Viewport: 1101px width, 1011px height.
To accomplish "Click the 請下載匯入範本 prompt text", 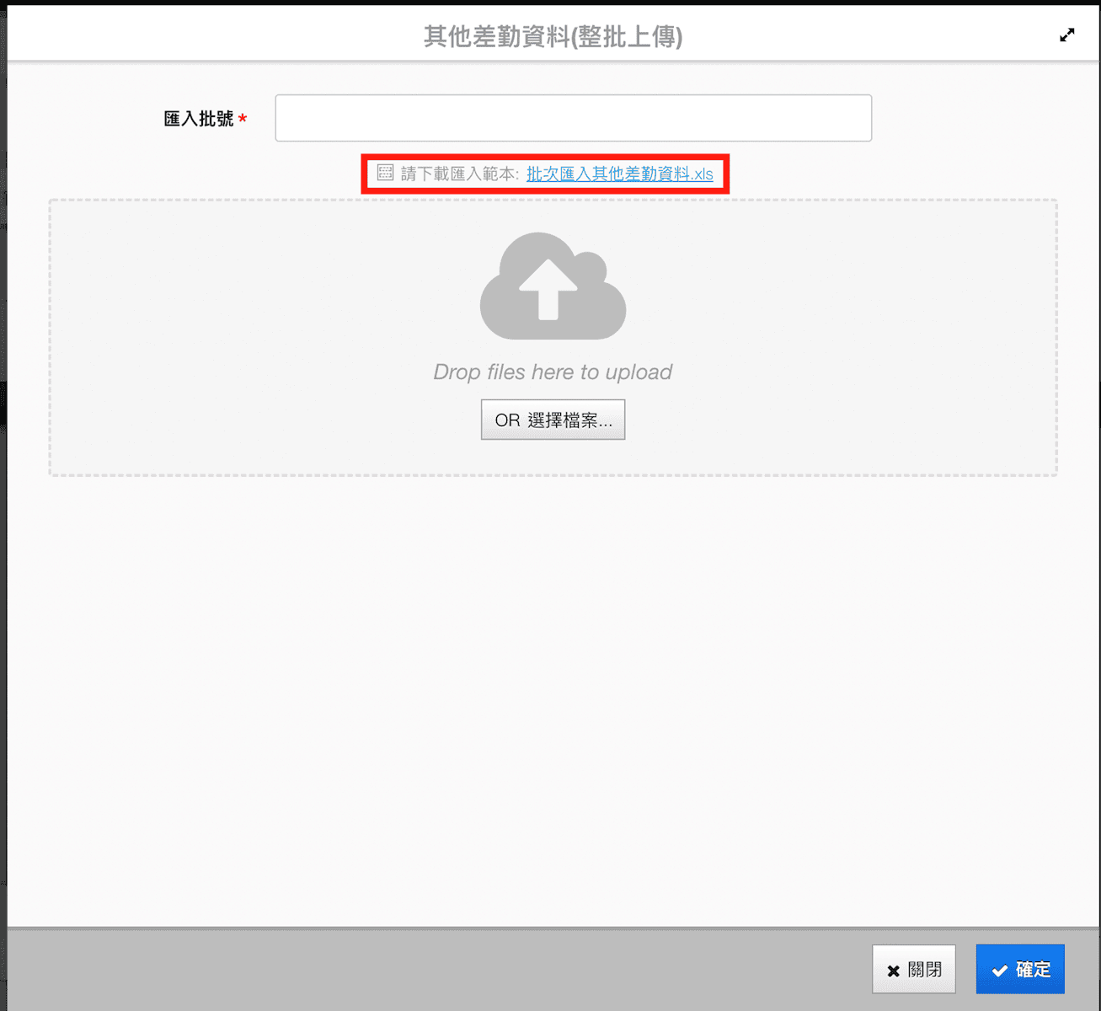I will click(x=459, y=174).
